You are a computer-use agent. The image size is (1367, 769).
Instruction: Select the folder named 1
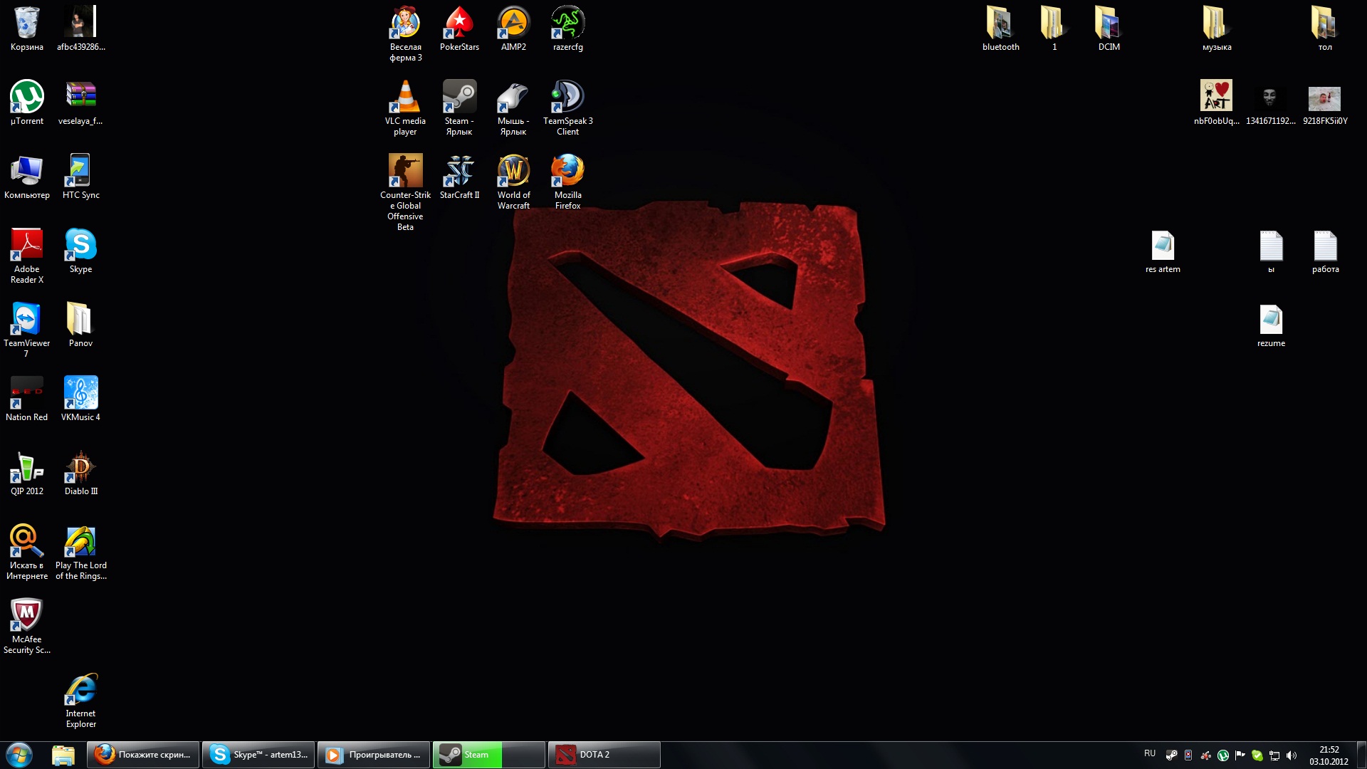coord(1055,28)
